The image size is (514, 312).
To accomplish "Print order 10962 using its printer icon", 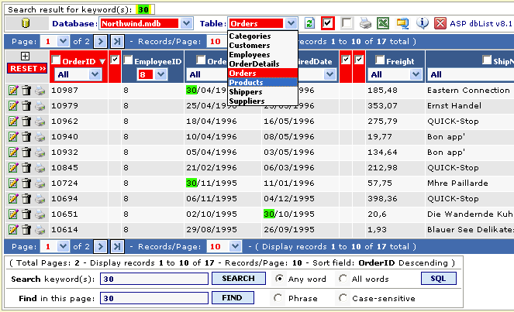I will pos(39,122).
